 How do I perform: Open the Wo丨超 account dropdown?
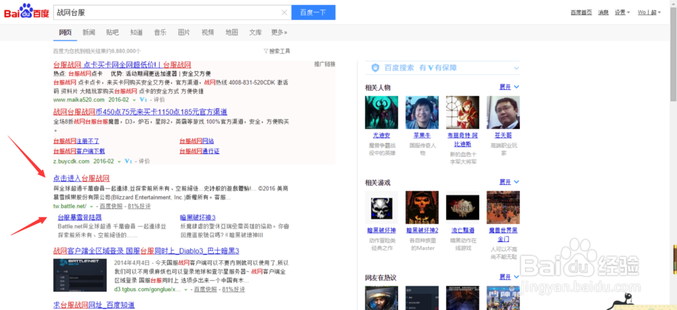649,12
